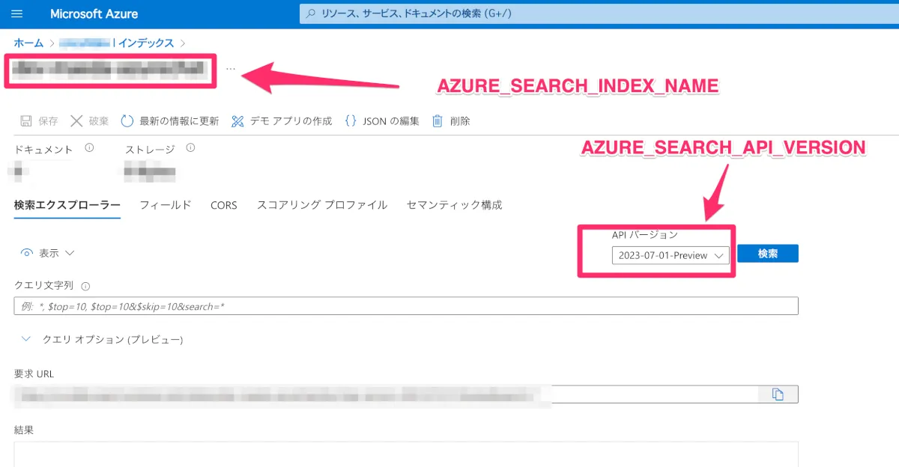Screen dimensions: 899x467
Task: Click the 保存 save button
Action: click(39, 120)
